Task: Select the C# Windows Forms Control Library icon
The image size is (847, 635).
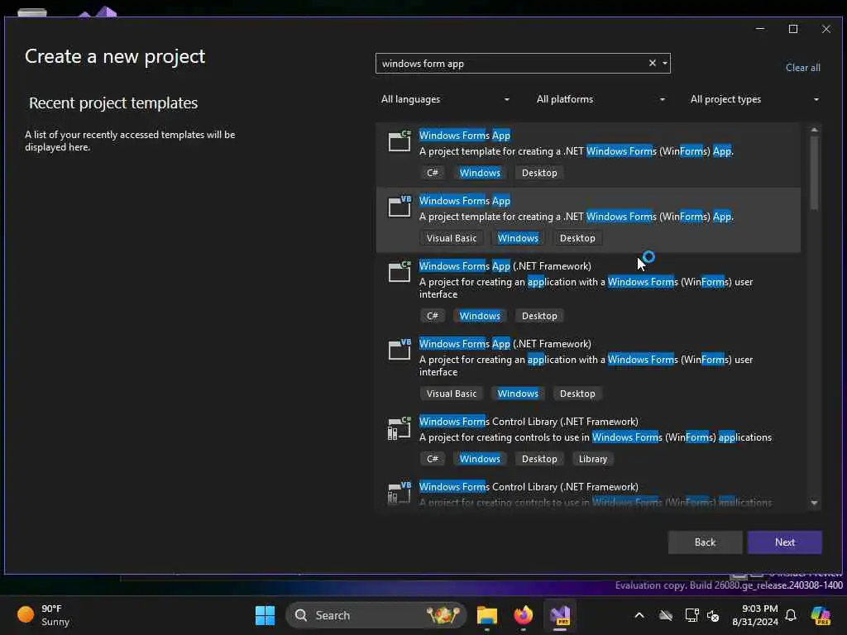Action: coord(400,428)
